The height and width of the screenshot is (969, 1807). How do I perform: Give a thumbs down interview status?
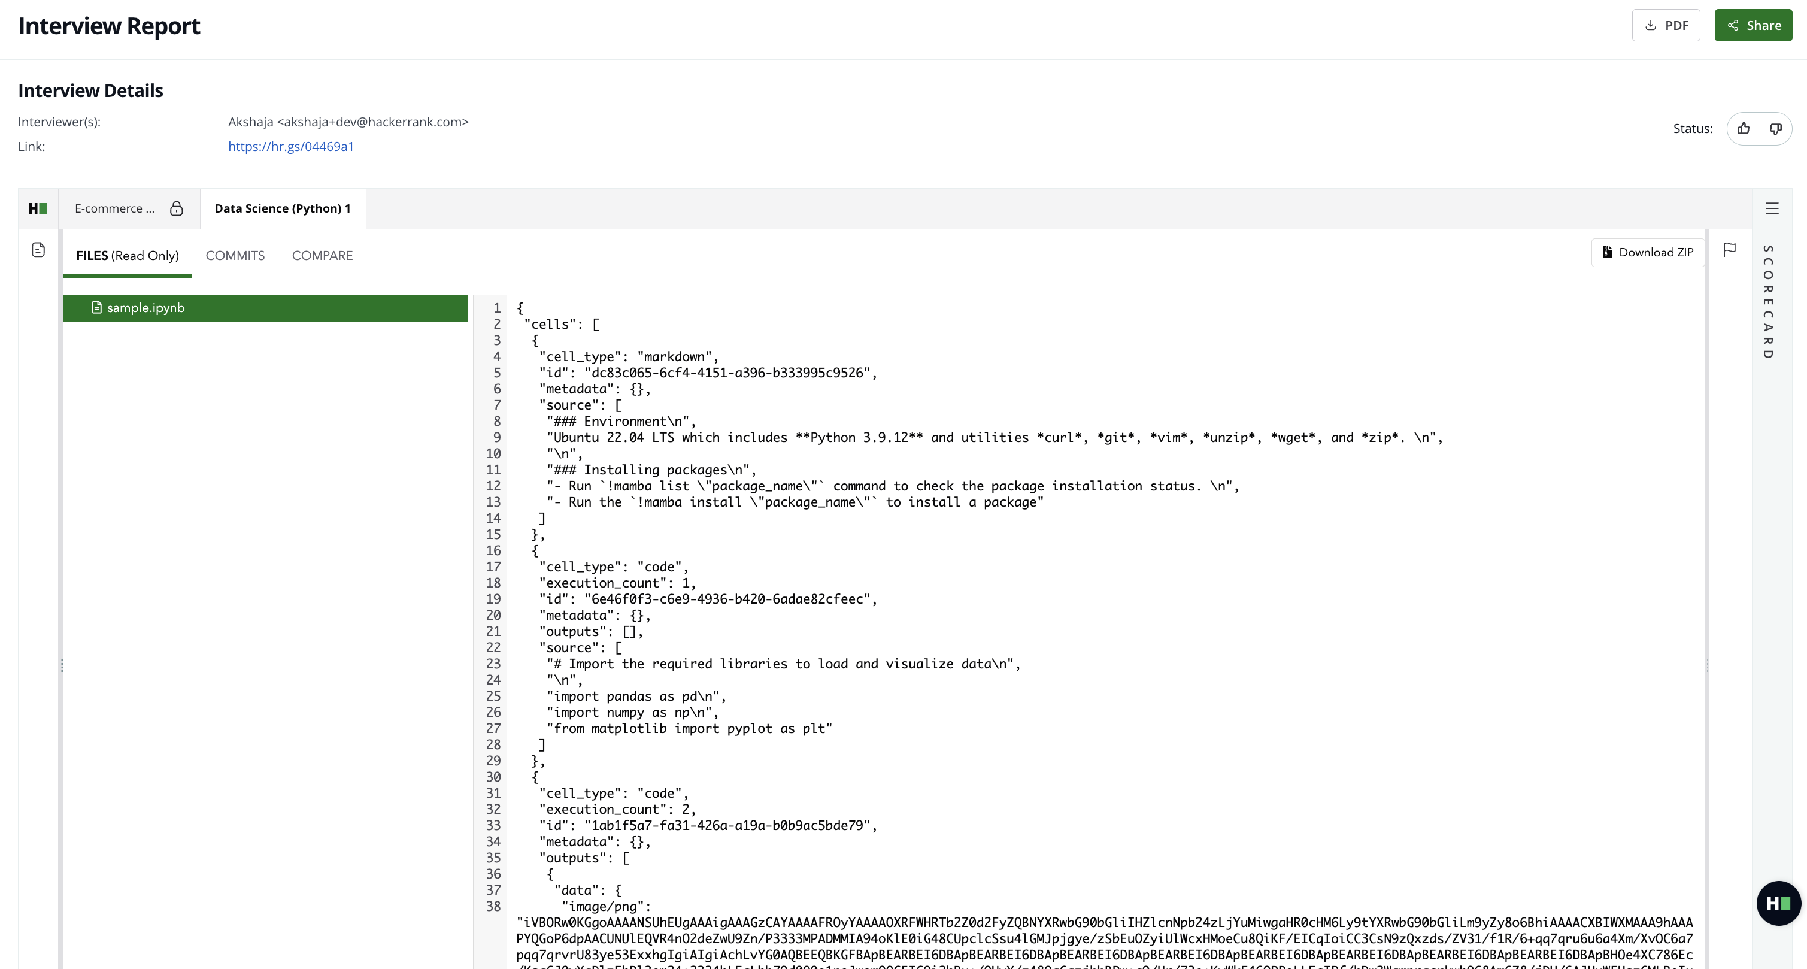[1775, 128]
